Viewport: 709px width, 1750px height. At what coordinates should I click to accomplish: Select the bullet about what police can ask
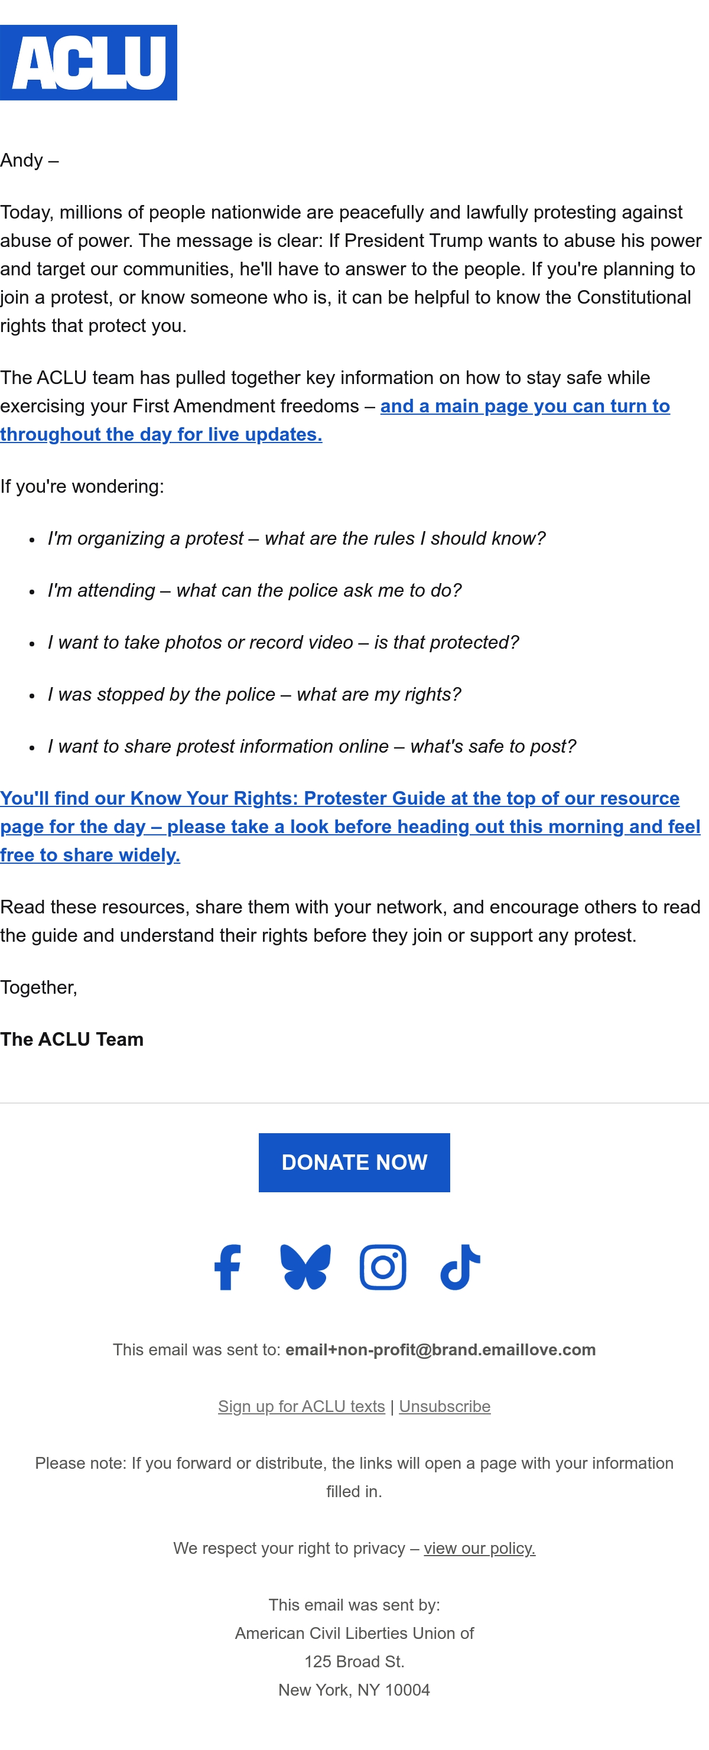coord(255,590)
